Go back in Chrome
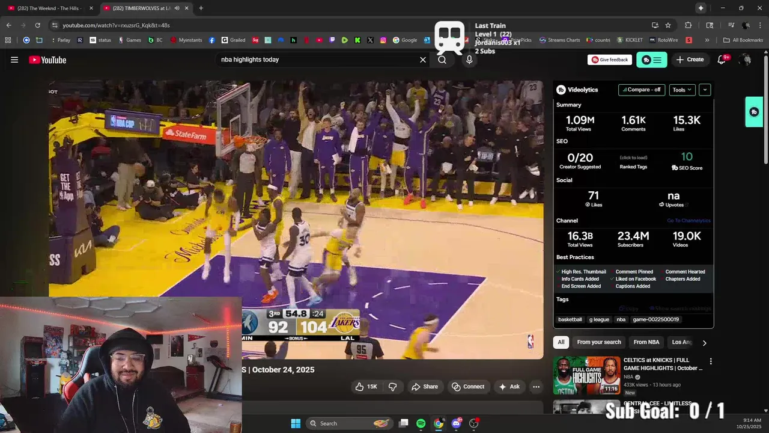Viewport: 769px width, 433px height. coord(8,25)
